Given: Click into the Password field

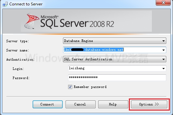Looking at the screenshot, I should (x=117, y=78).
